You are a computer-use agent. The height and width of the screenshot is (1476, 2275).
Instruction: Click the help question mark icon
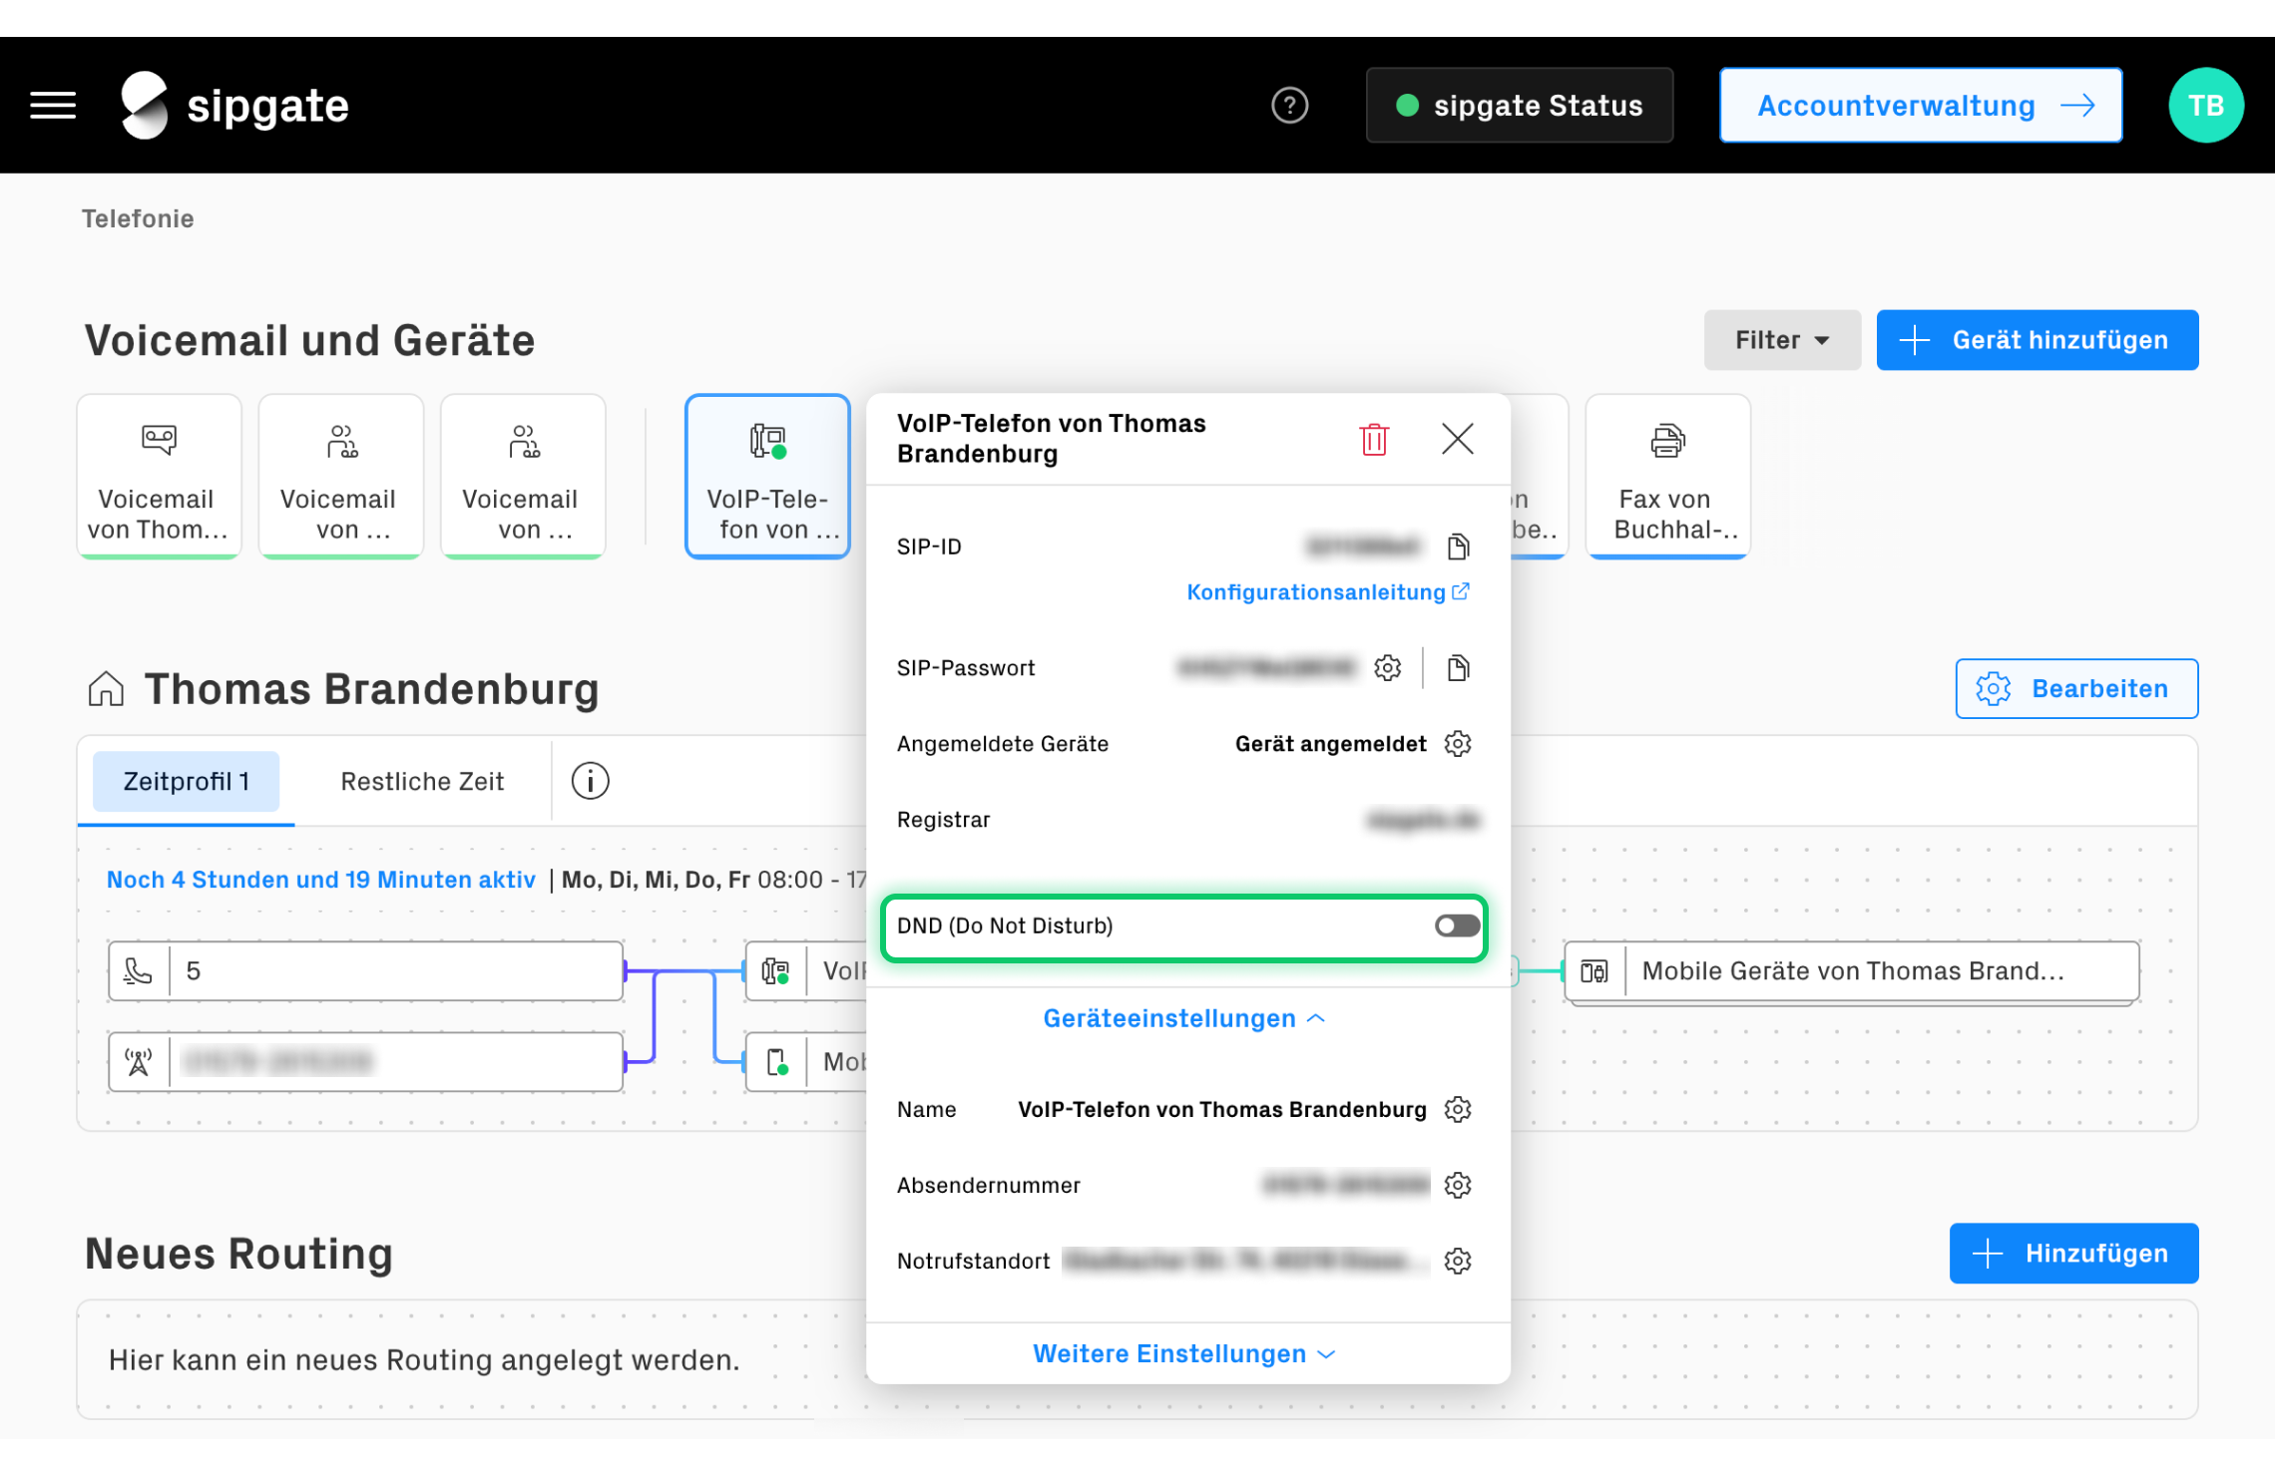point(1289,105)
